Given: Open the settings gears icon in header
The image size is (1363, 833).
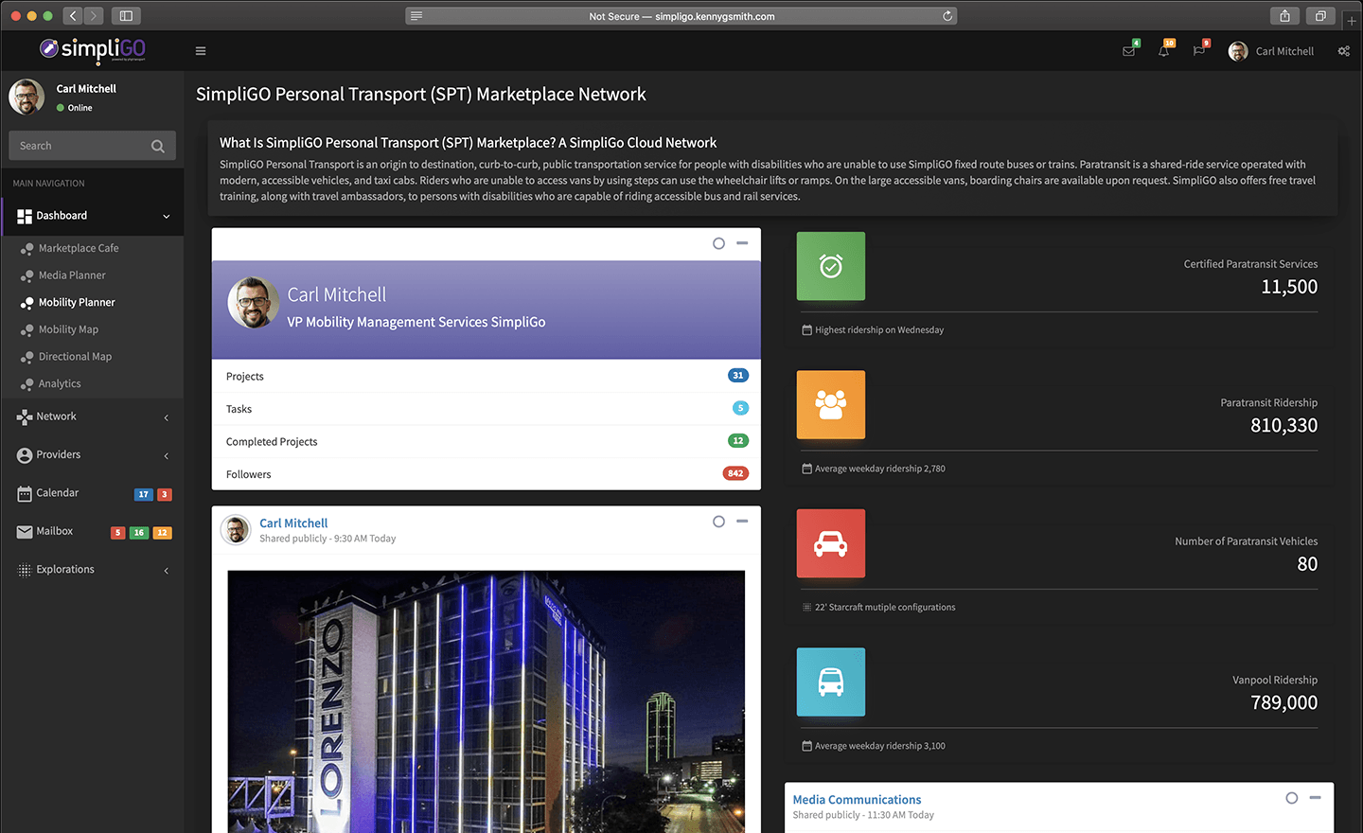Looking at the screenshot, I should pos(1343,51).
